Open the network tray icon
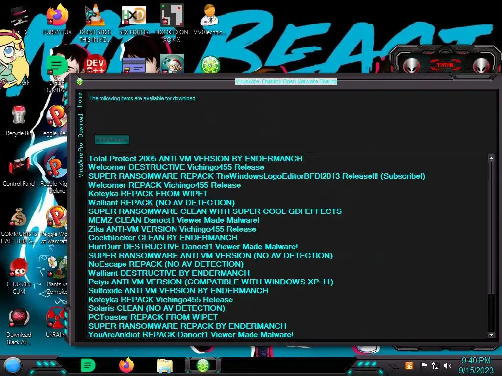 (436, 365)
